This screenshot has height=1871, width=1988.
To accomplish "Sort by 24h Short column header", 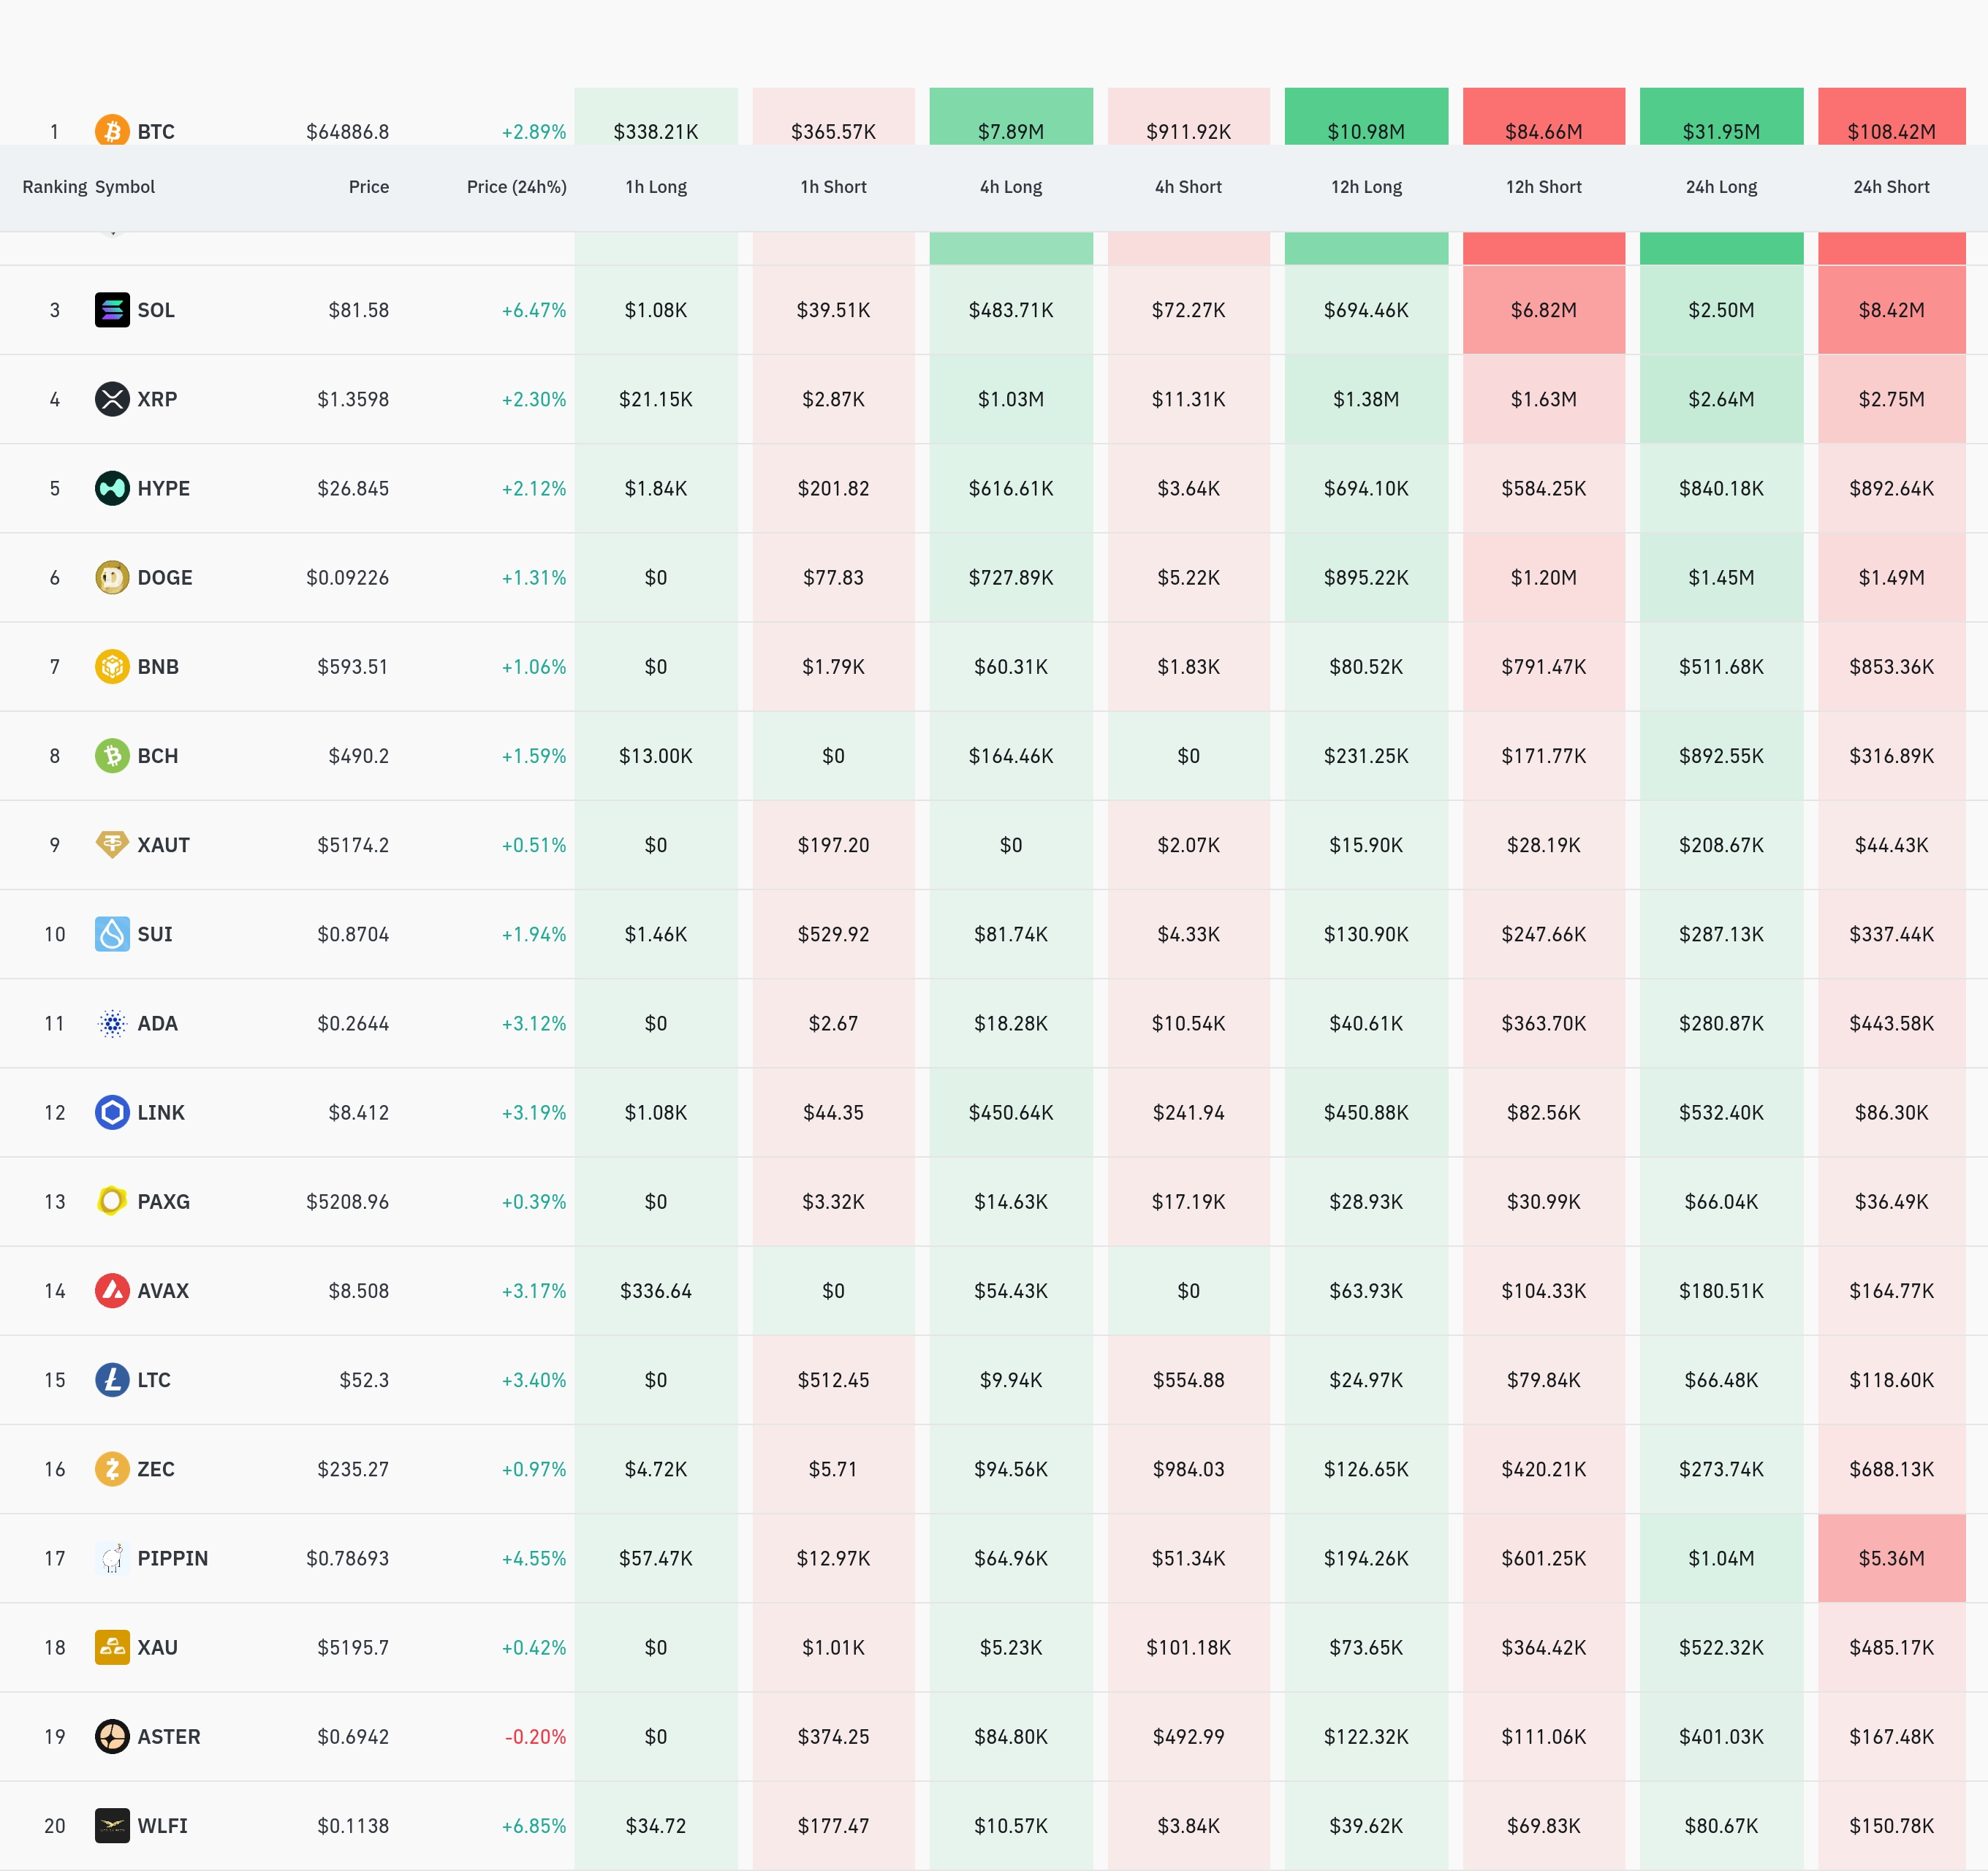I will tap(1890, 187).
